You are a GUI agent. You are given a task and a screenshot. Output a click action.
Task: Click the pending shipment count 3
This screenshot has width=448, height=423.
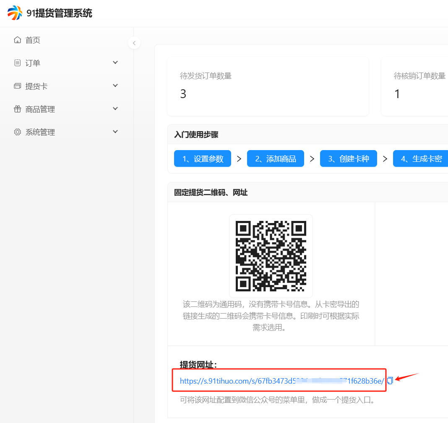[183, 93]
